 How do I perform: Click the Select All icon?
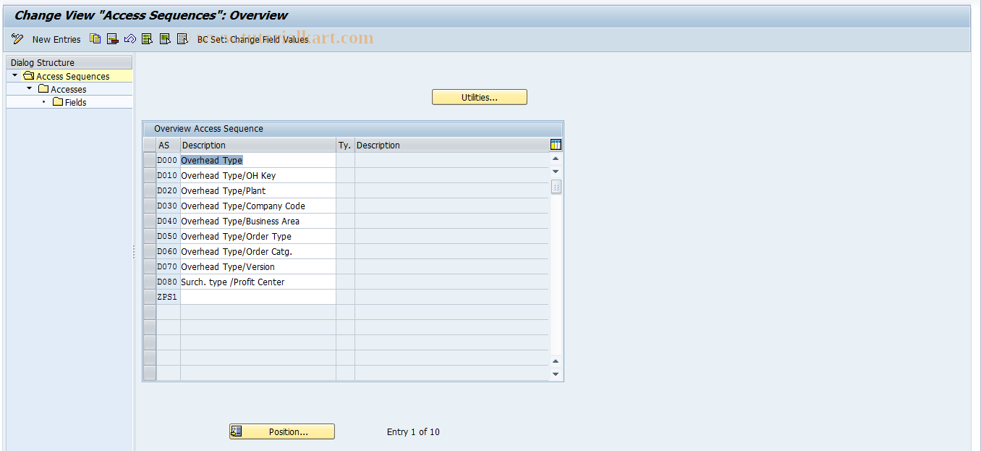coord(147,39)
